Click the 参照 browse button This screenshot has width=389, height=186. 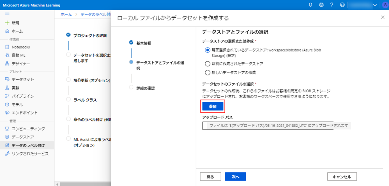[x=213, y=106]
